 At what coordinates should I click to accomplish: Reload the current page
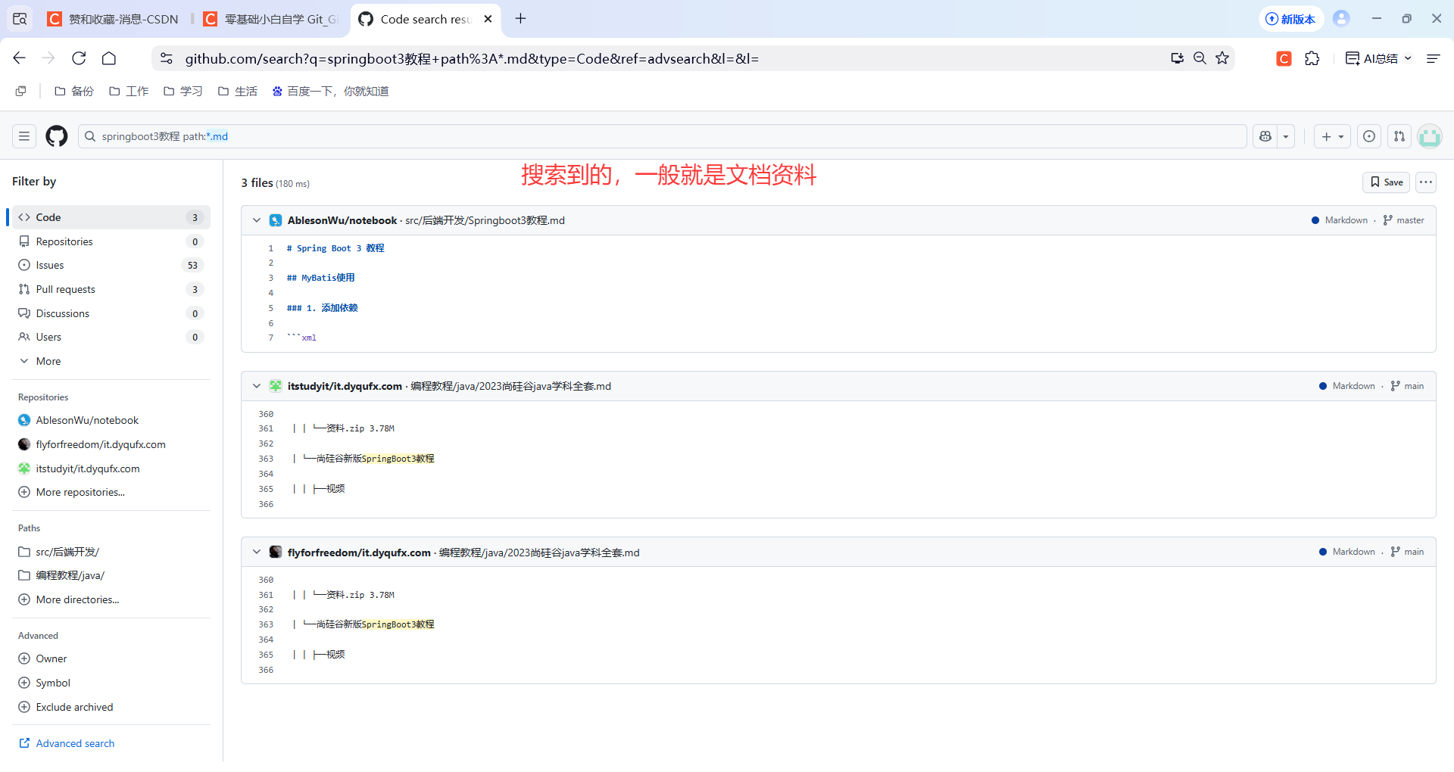tap(79, 58)
